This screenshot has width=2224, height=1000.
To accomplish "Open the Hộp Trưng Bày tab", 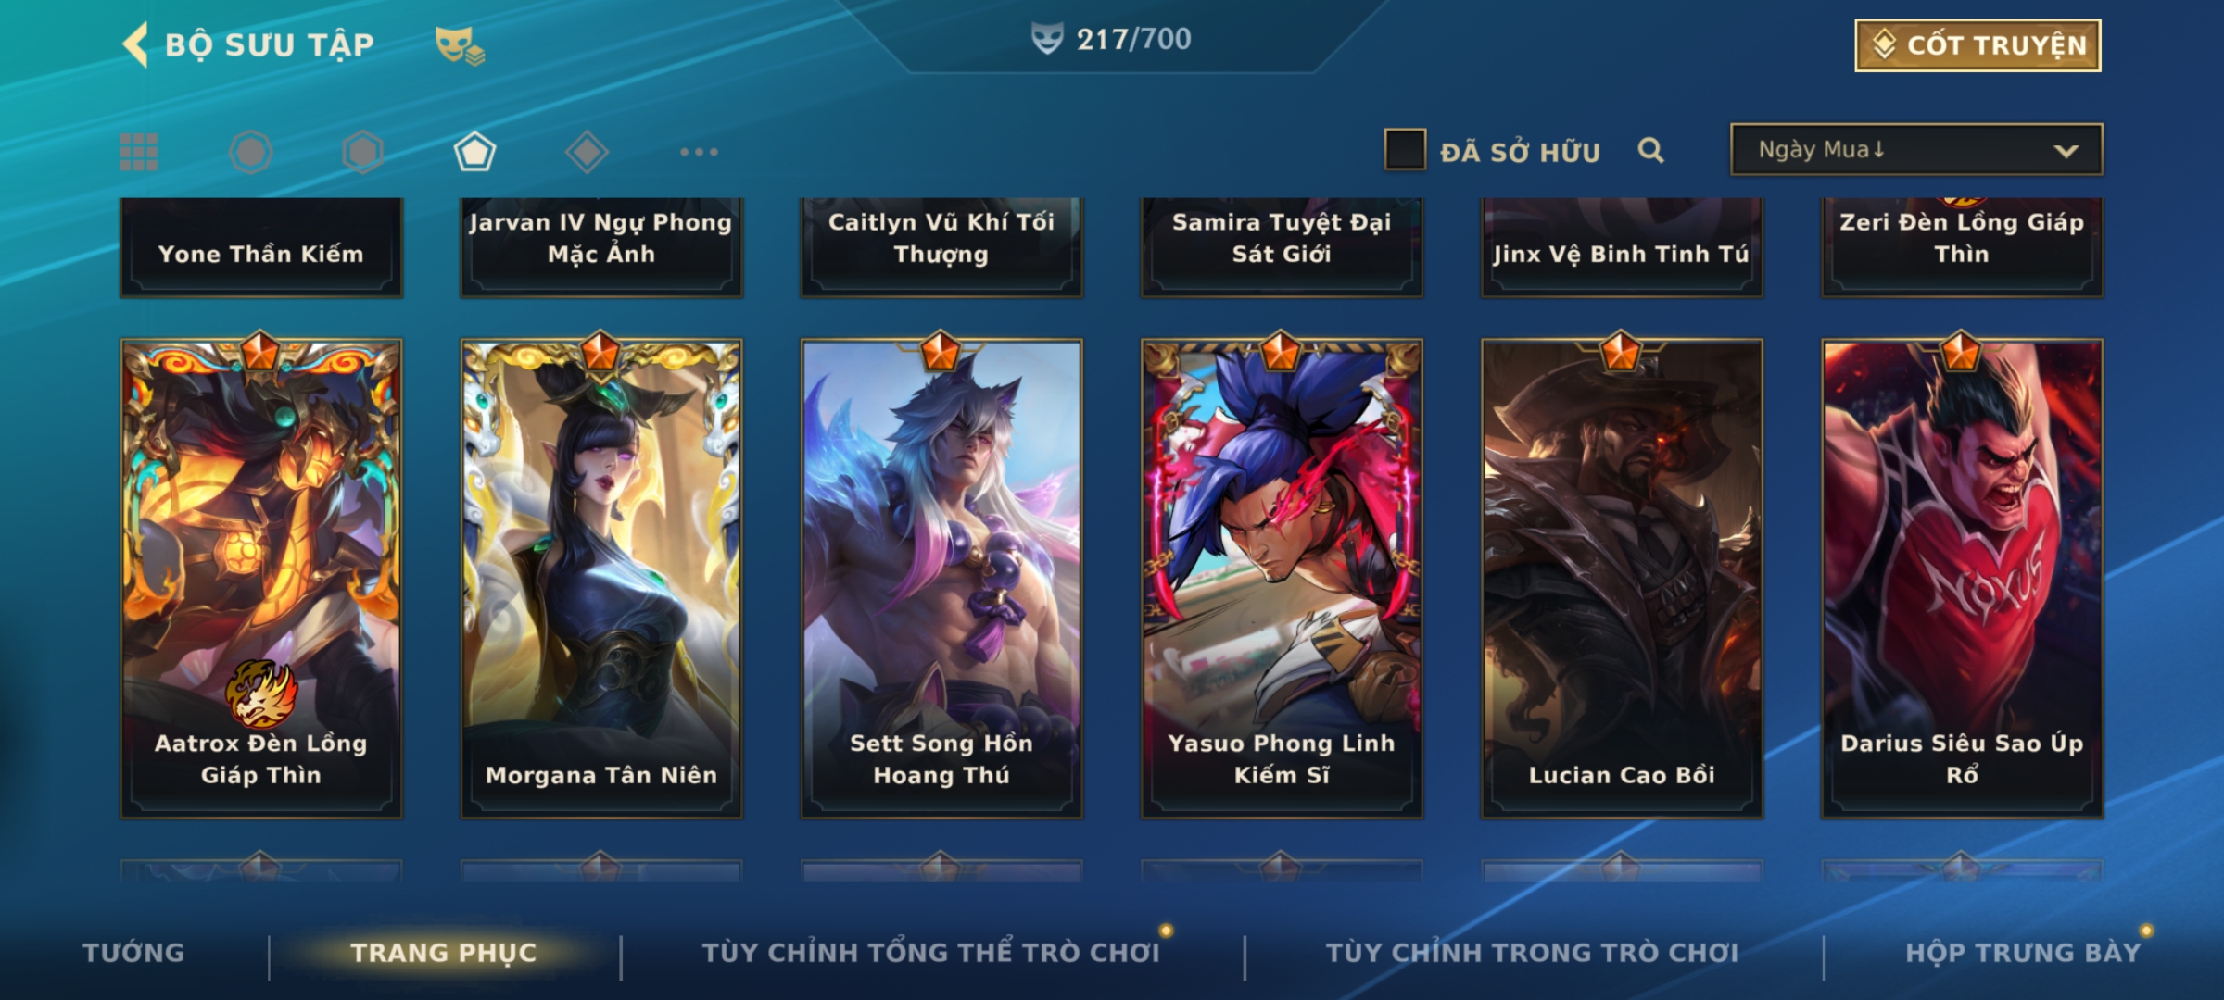I will 2023,953.
